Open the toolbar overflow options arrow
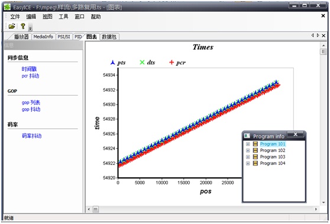330x224 pixels. tap(30, 27)
